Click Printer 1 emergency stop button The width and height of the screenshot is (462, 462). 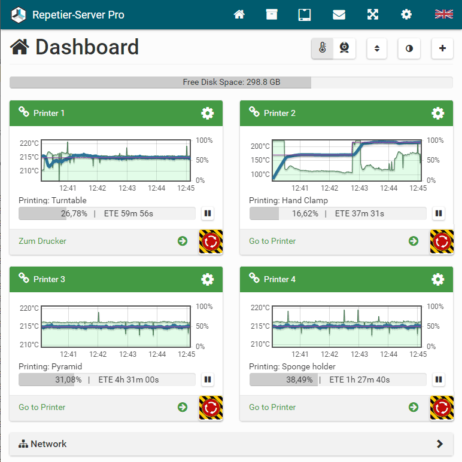pyautogui.click(x=211, y=241)
